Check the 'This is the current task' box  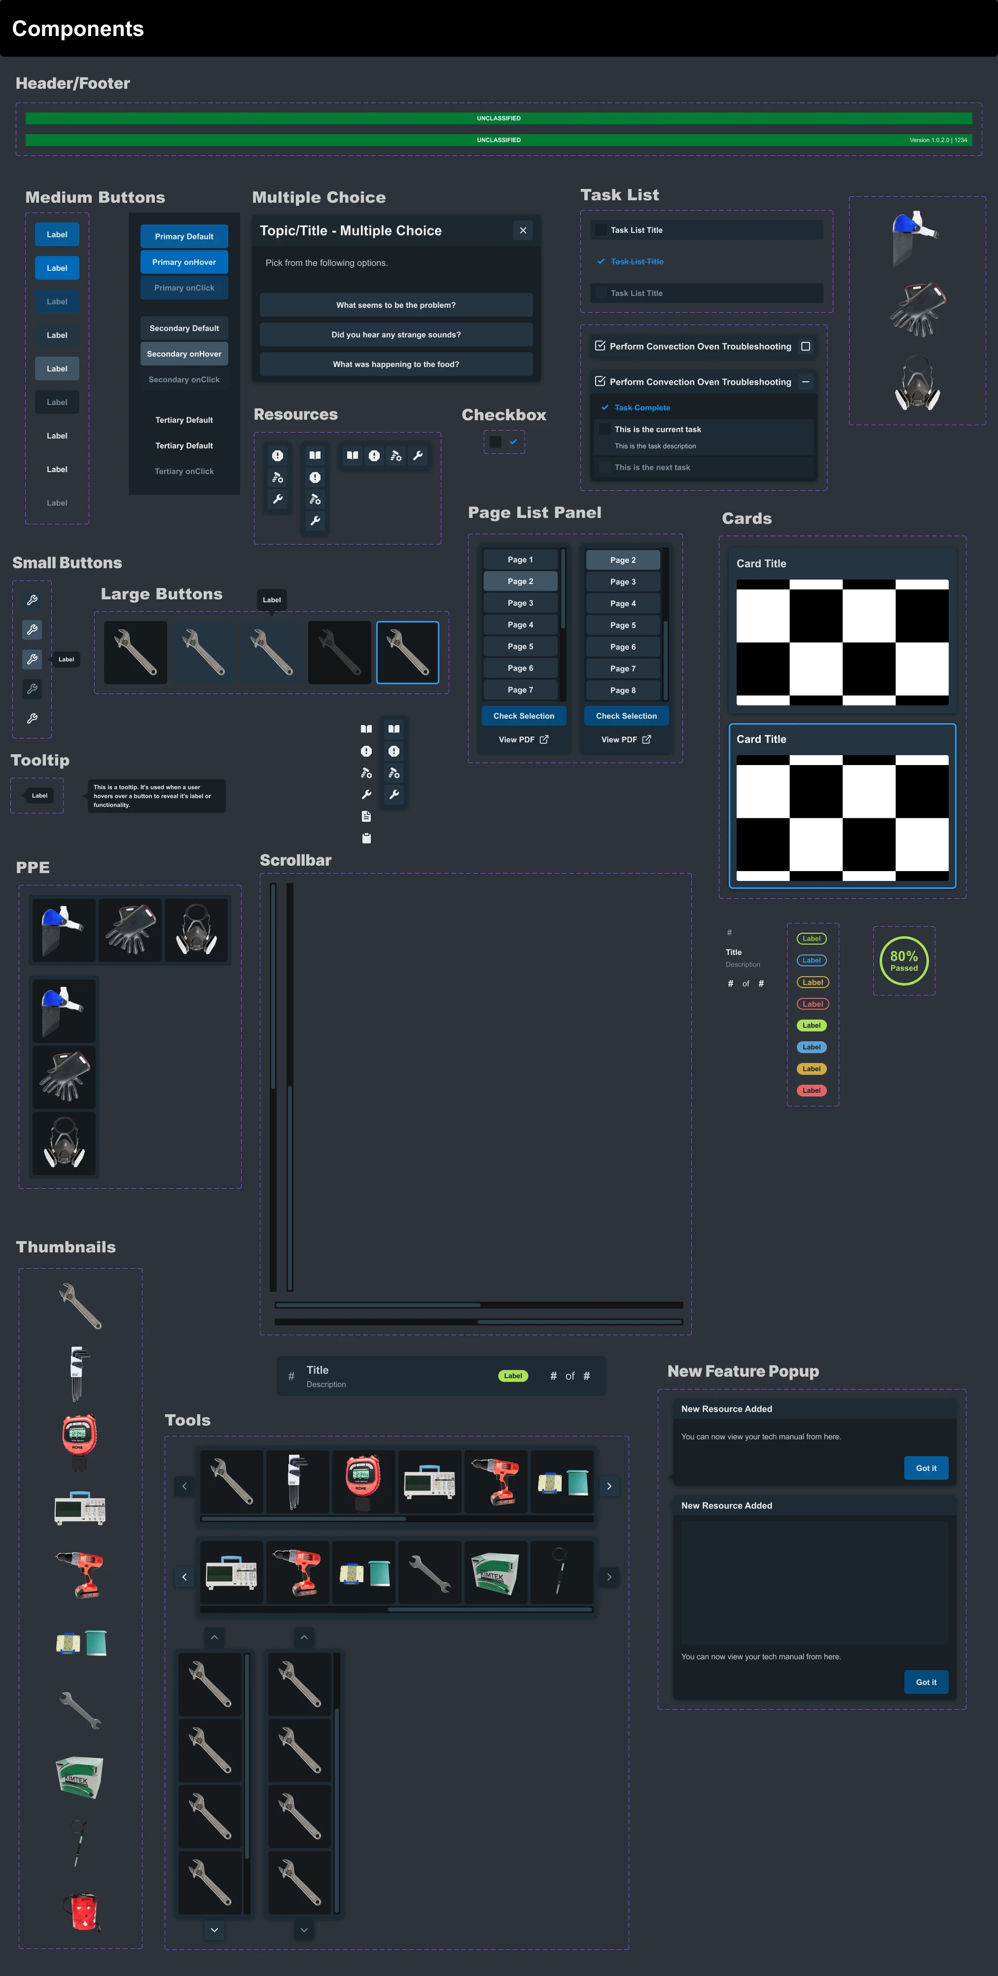[605, 430]
